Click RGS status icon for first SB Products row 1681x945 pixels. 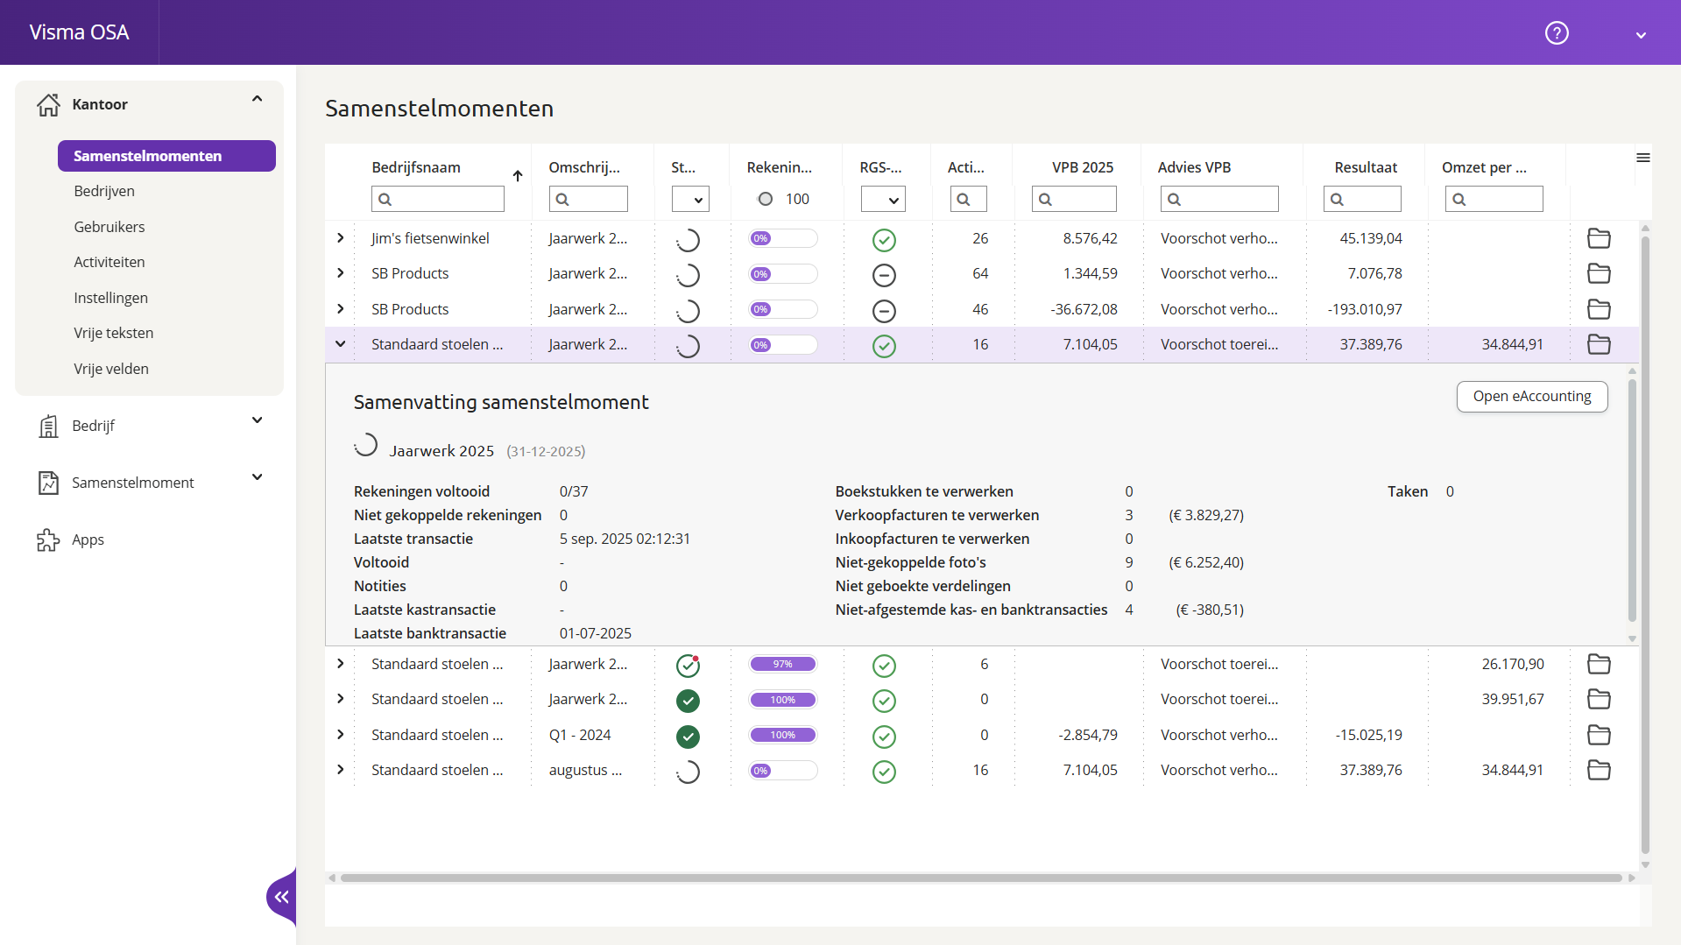pos(884,275)
